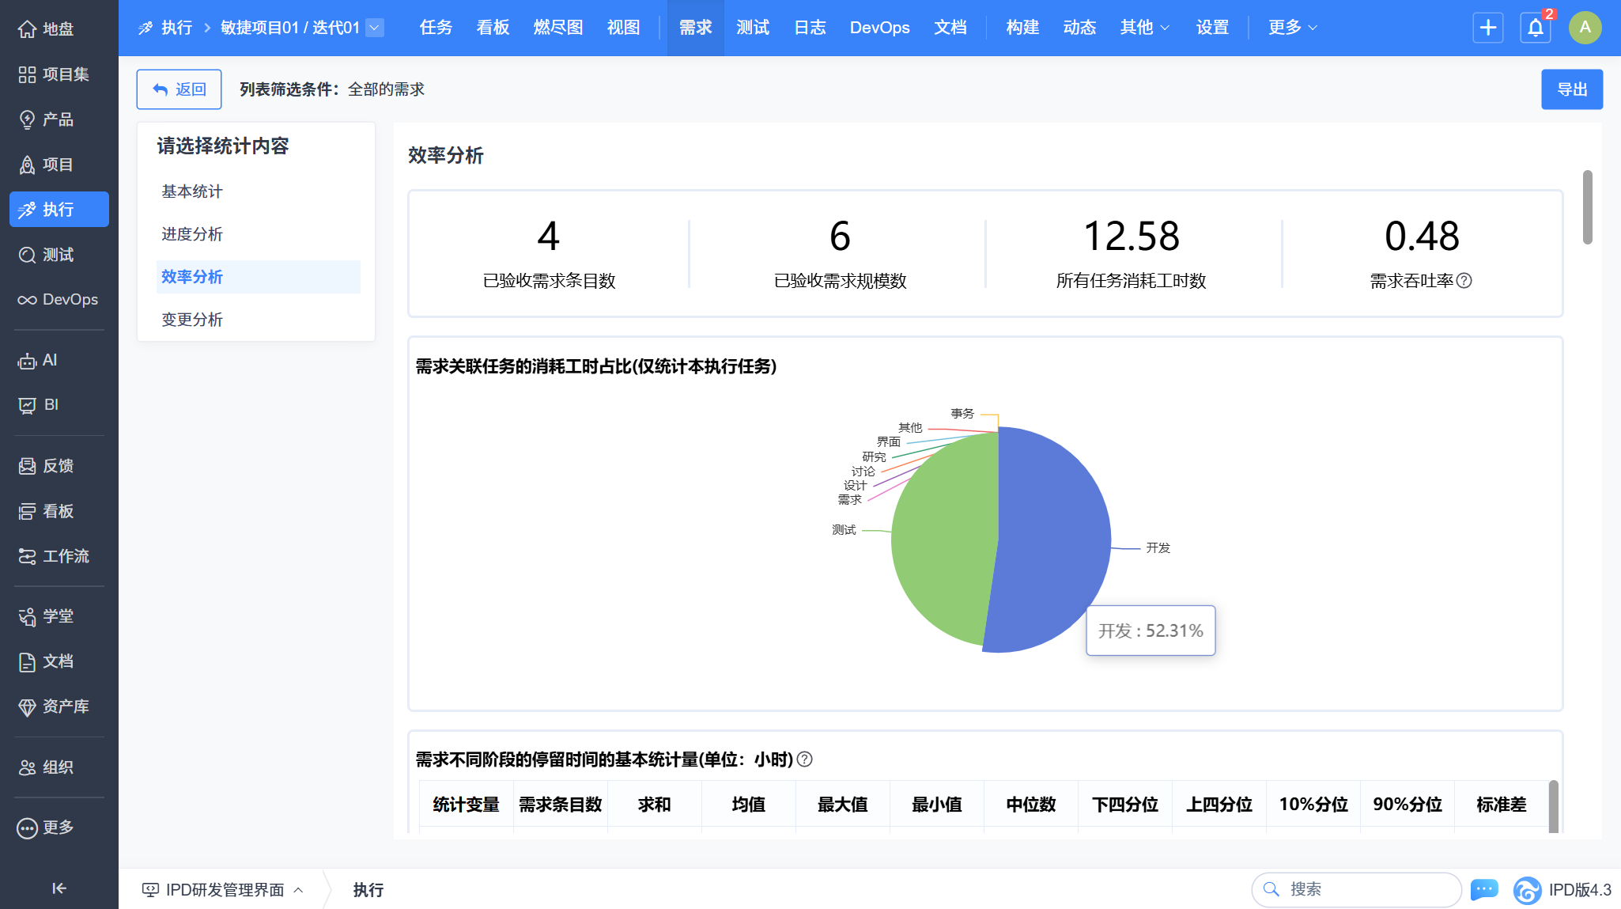The height and width of the screenshot is (909, 1621).
Task: Switch to the 燃尽图 tab
Action: (x=557, y=28)
